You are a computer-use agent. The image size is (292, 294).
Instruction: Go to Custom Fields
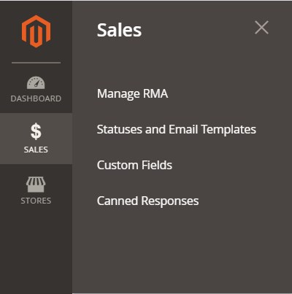[x=134, y=165]
